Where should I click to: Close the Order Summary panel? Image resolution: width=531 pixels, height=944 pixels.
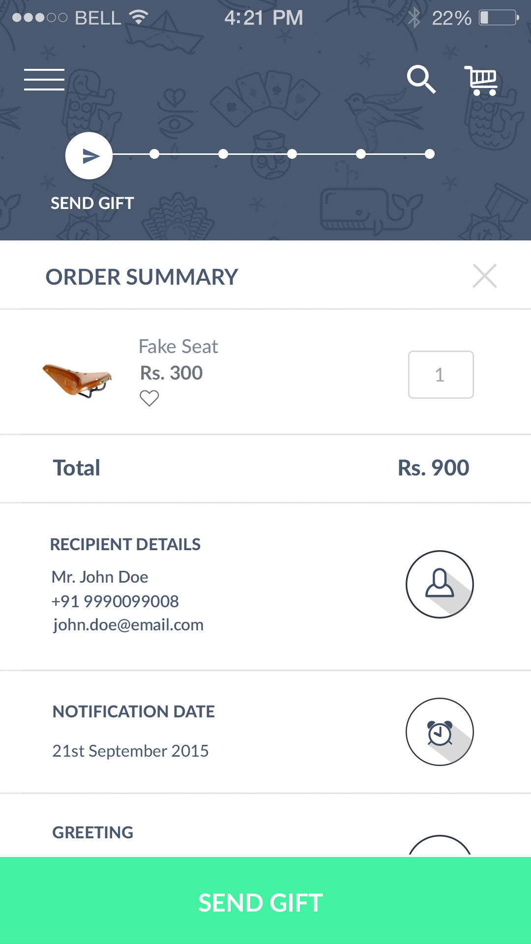pos(484,276)
